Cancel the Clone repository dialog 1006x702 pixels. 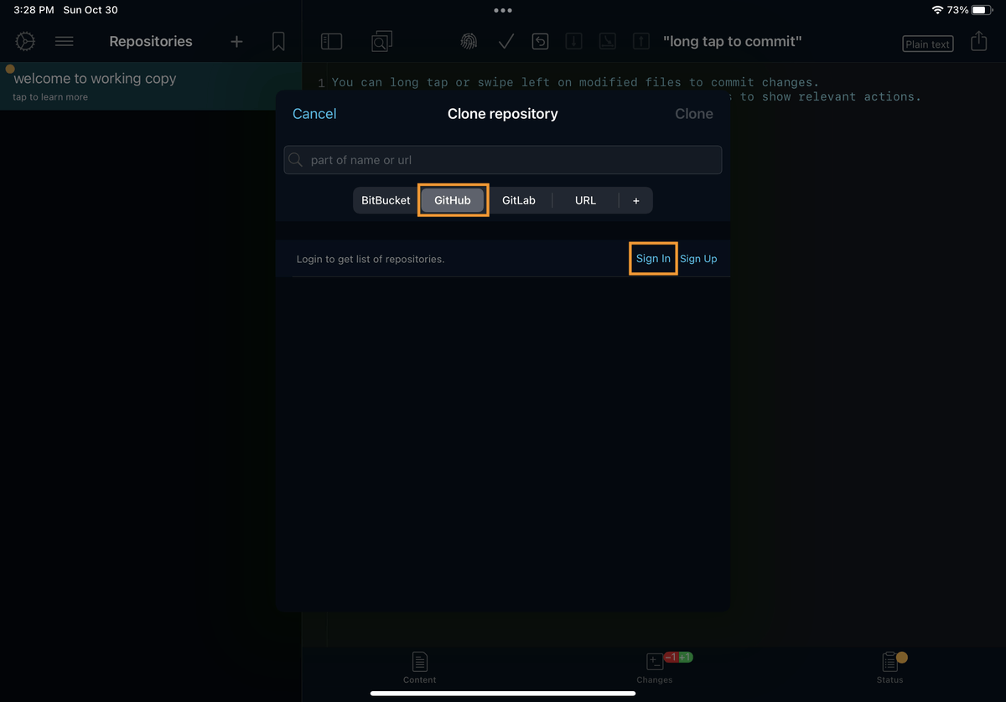[314, 113]
